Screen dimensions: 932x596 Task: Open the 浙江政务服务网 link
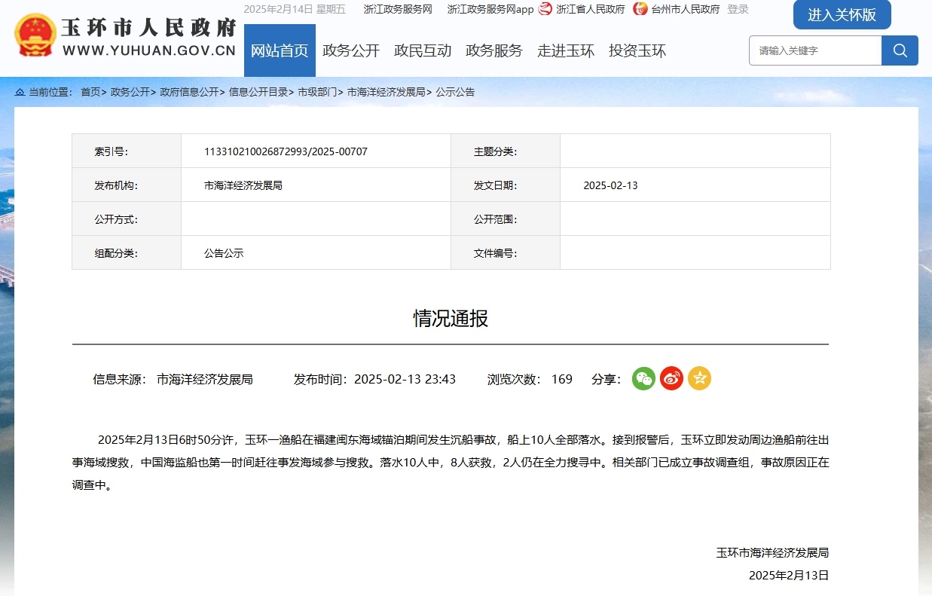click(397, 9)
